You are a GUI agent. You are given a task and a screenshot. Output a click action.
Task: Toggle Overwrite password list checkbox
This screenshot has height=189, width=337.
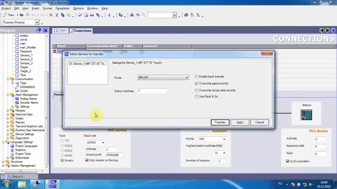click(x=196, y=83)
